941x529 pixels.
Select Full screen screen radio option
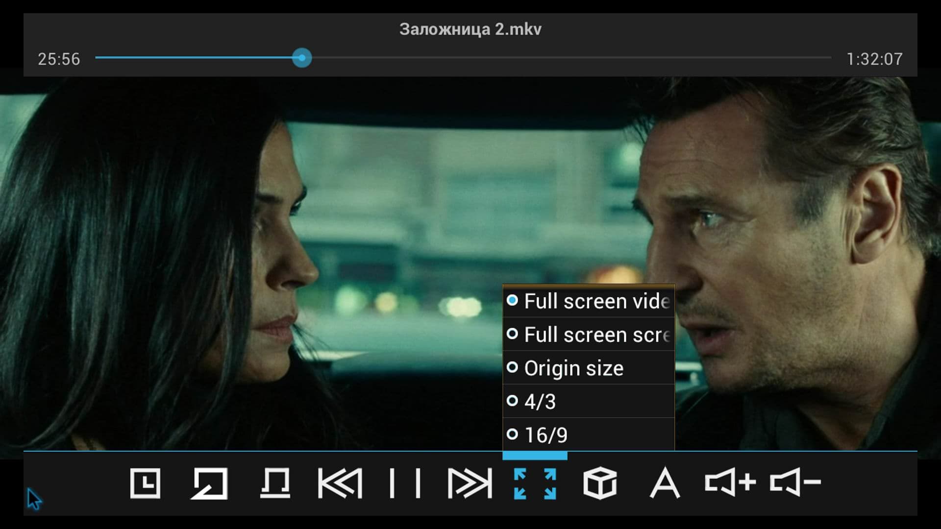588,335
